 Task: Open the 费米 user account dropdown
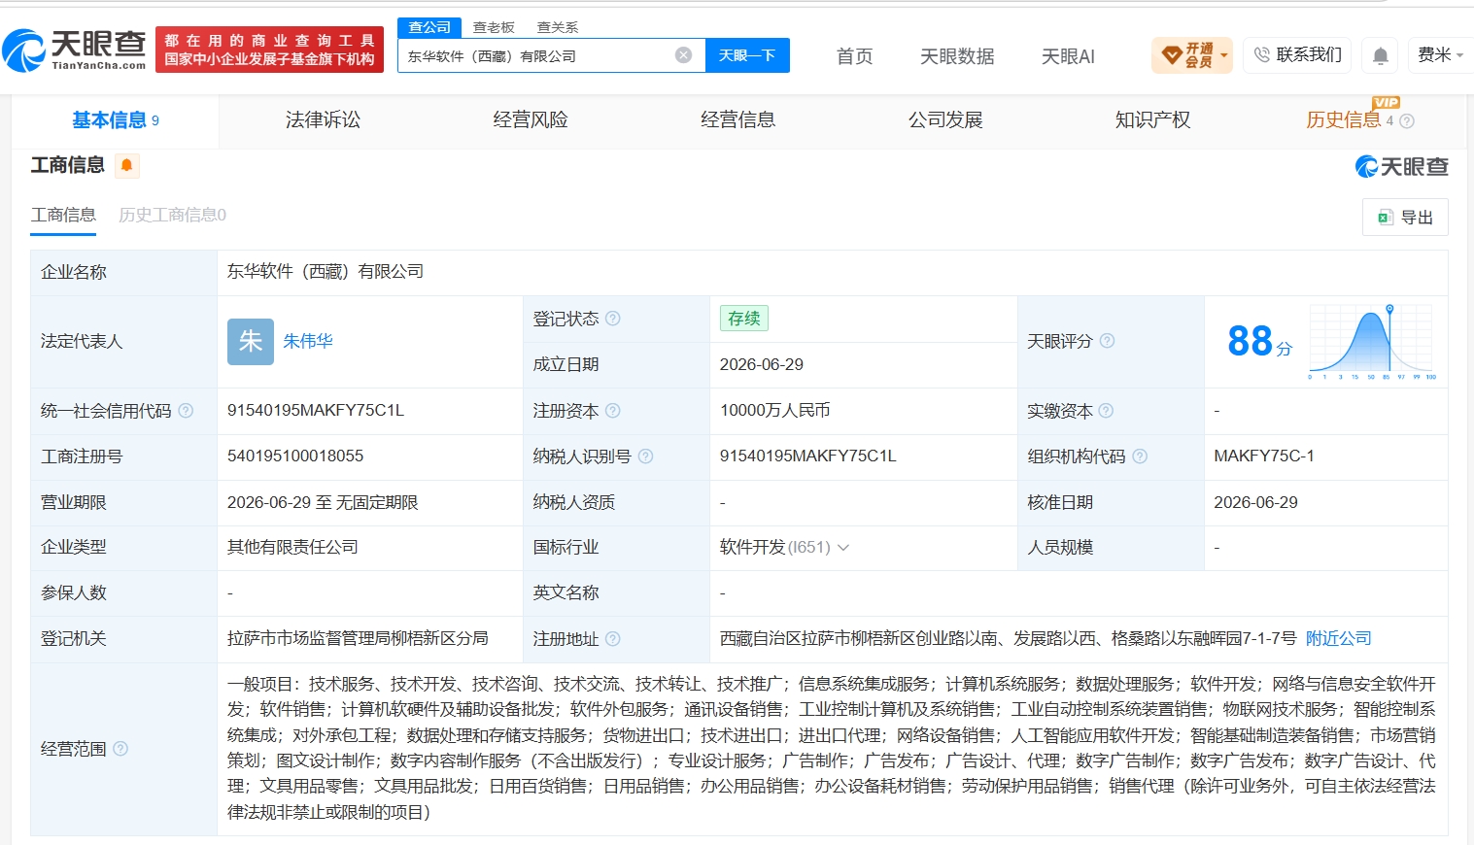point(1439,55)
